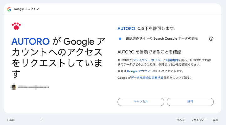Click the blue AUTORO link in permission heading
226x125 pixels.
126,28
